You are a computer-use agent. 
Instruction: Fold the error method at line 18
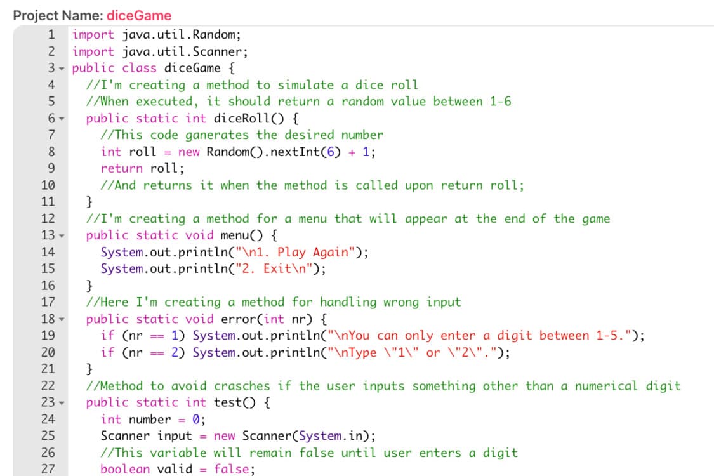tap(64, 320)
